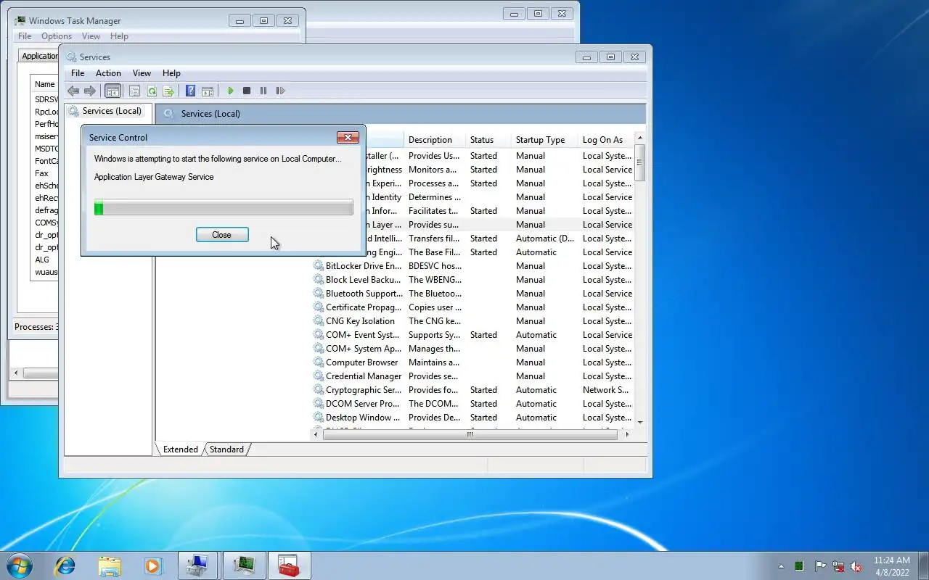The image size is (929, 580).
Task: Select the Block Level Backu... service row
Action: click(472, 280)
